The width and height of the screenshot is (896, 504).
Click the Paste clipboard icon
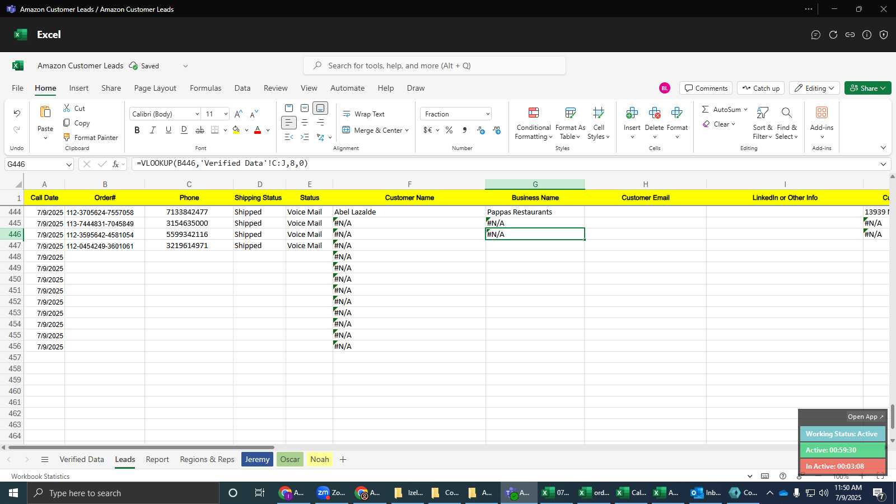[x=45, y=112]
